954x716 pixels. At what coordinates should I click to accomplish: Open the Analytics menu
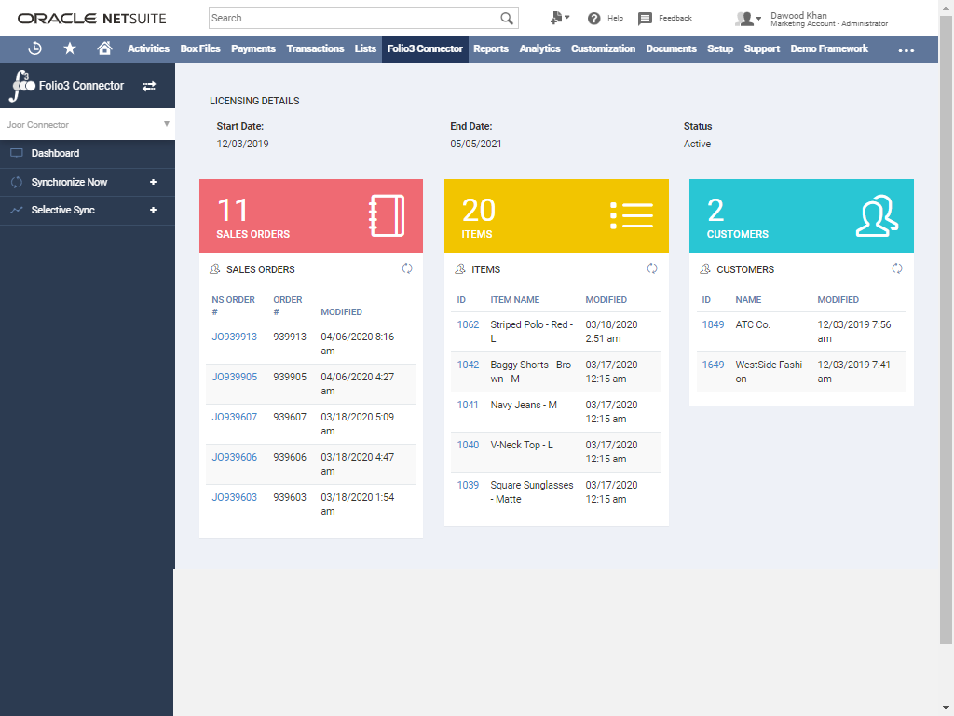(539, 48)
